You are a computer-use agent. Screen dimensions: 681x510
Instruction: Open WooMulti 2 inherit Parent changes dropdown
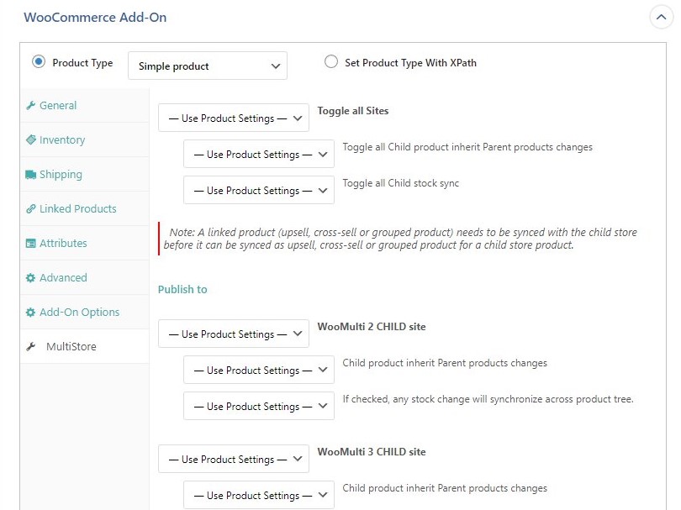(259, 370)
